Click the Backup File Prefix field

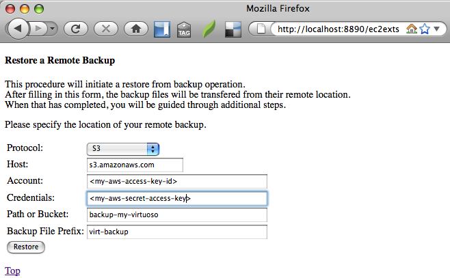[176, 232]
